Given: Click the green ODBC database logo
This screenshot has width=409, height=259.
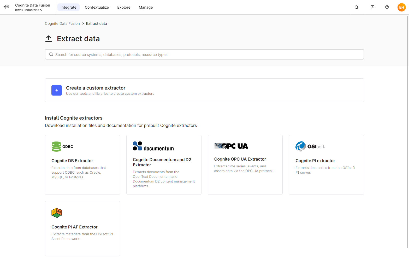Looking at the screenshot, I should (62, 146).
